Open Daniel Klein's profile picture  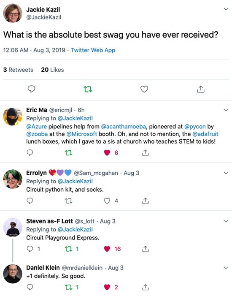pyautogui.click(x=13, y=274)
